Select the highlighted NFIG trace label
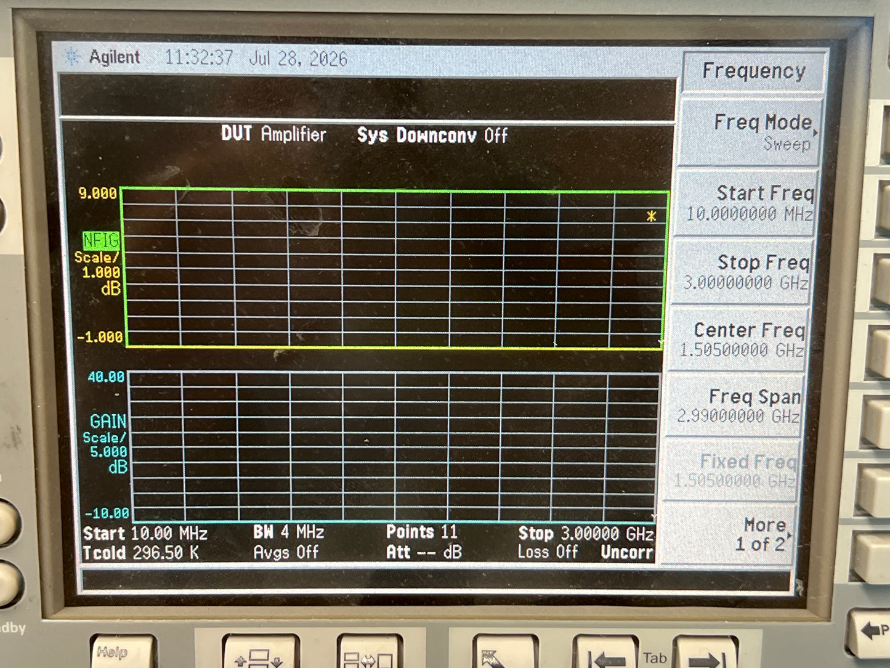Screen dimensions: 890x668 [x=101, y=240]
